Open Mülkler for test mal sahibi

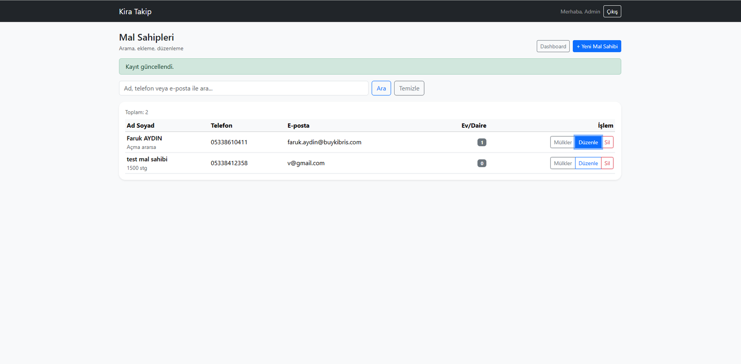563,163
